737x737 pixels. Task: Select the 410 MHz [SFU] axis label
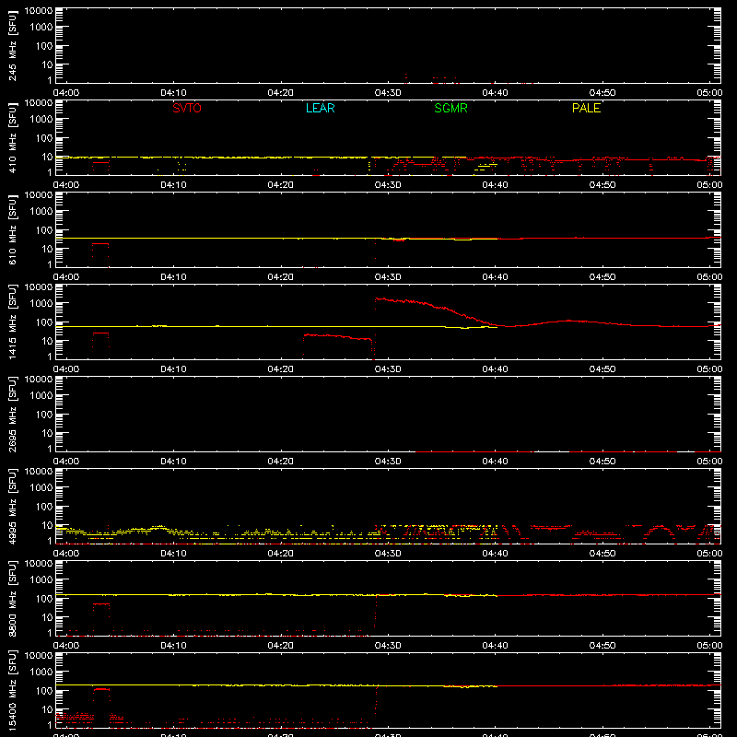(x=12, y=138)
